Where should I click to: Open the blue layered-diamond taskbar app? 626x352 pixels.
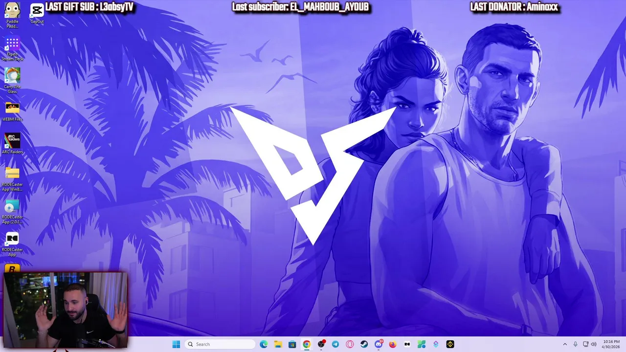point(436,344)
